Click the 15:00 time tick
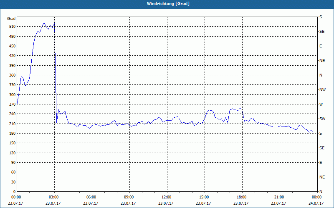334x208 pixels. pyautogui.click(x=205, y=197)
